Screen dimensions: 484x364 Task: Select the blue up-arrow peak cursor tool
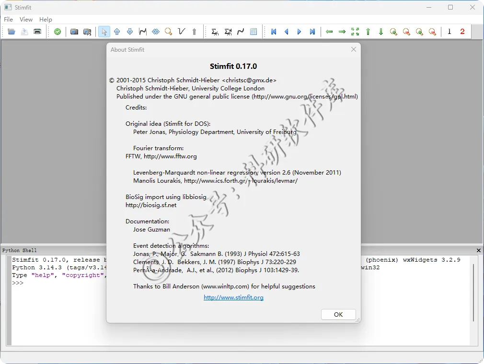point(117,32)
